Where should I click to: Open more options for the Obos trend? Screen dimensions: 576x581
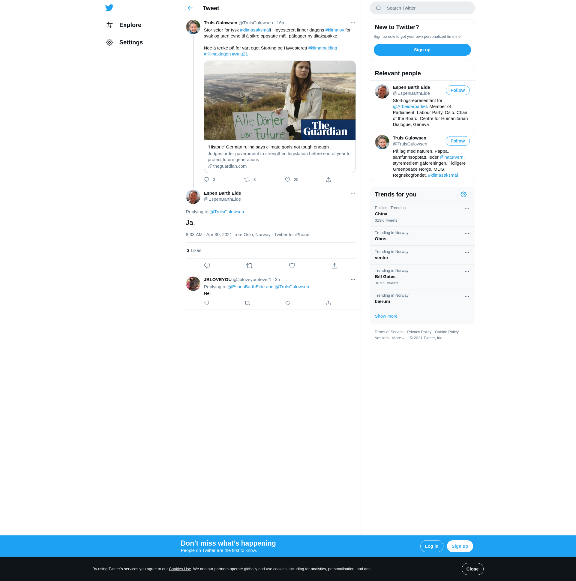tap(467, 234)
